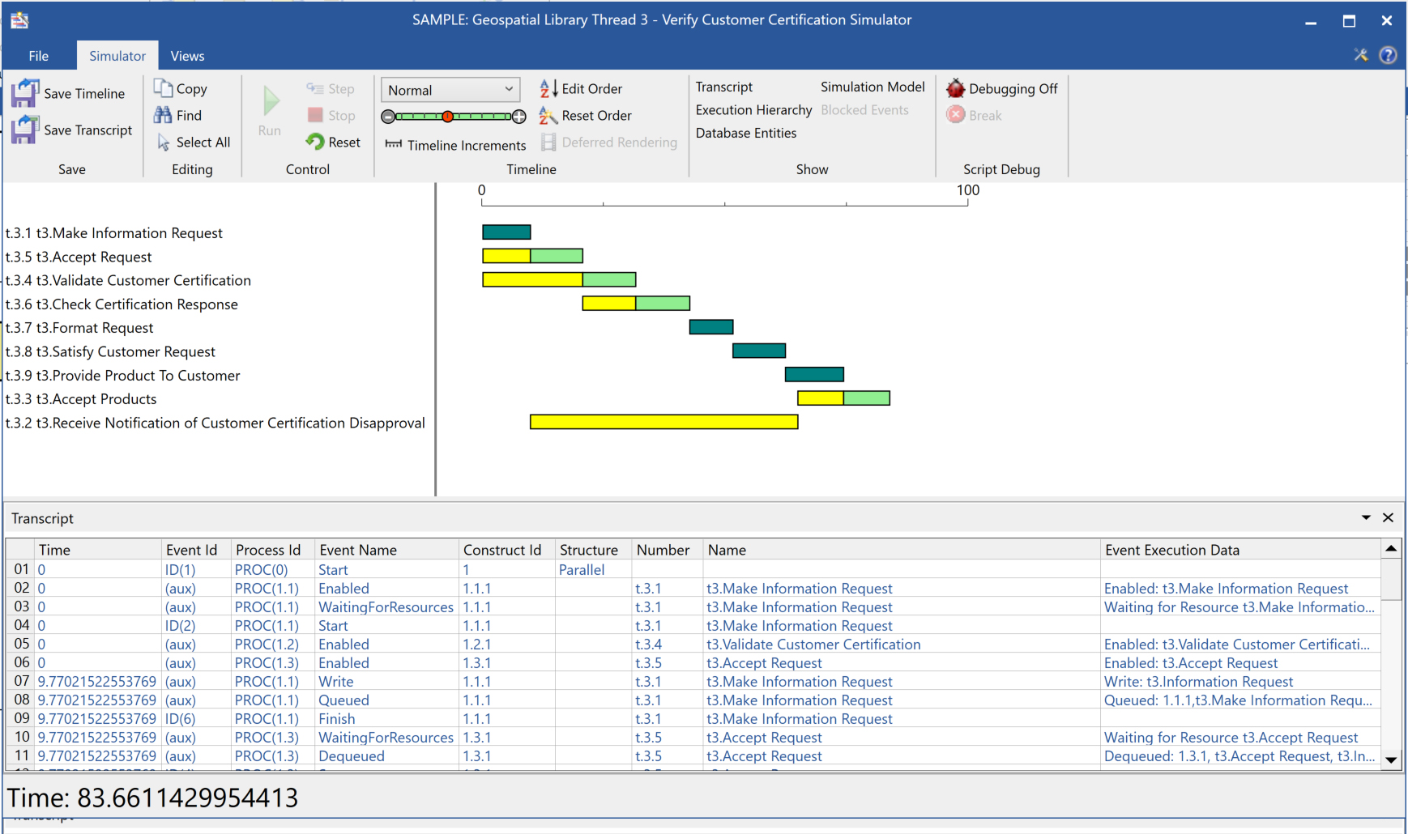The image size is (1408, 834).
Task: Open Edit Order sort tool
Action: [548, 88]
